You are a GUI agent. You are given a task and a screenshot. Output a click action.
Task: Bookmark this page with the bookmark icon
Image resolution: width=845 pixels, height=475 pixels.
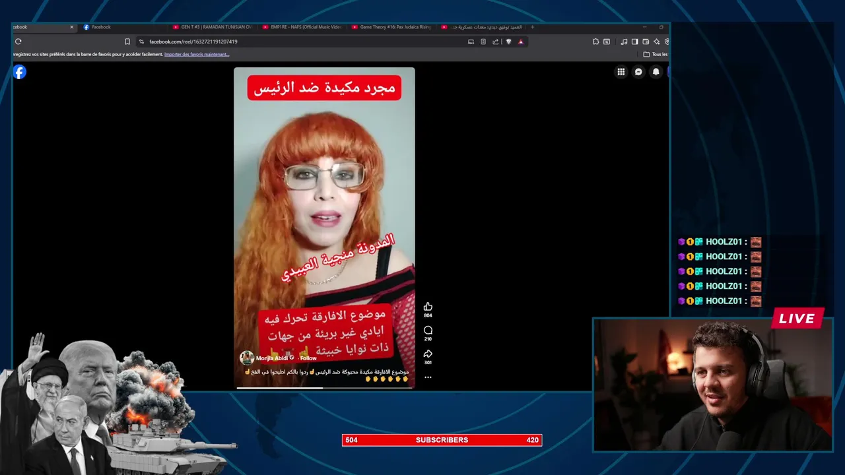click(127, 42)
